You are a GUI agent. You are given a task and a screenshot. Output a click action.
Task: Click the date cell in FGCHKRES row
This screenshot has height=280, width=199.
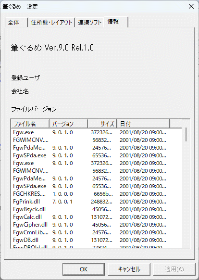[143, 194]
